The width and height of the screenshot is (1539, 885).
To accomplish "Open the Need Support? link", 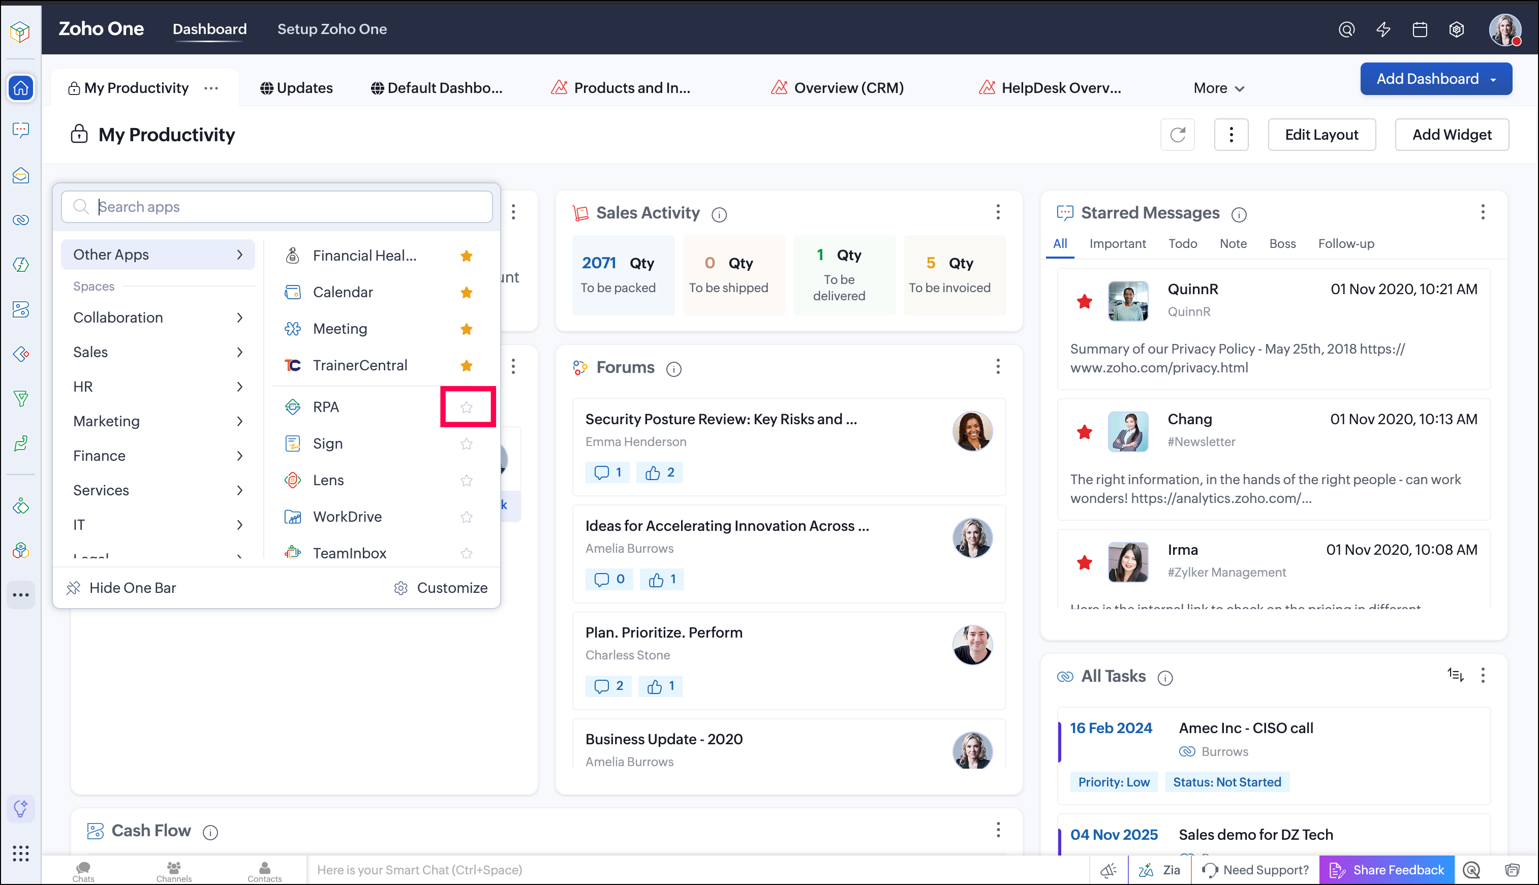I will [1255, 870].
